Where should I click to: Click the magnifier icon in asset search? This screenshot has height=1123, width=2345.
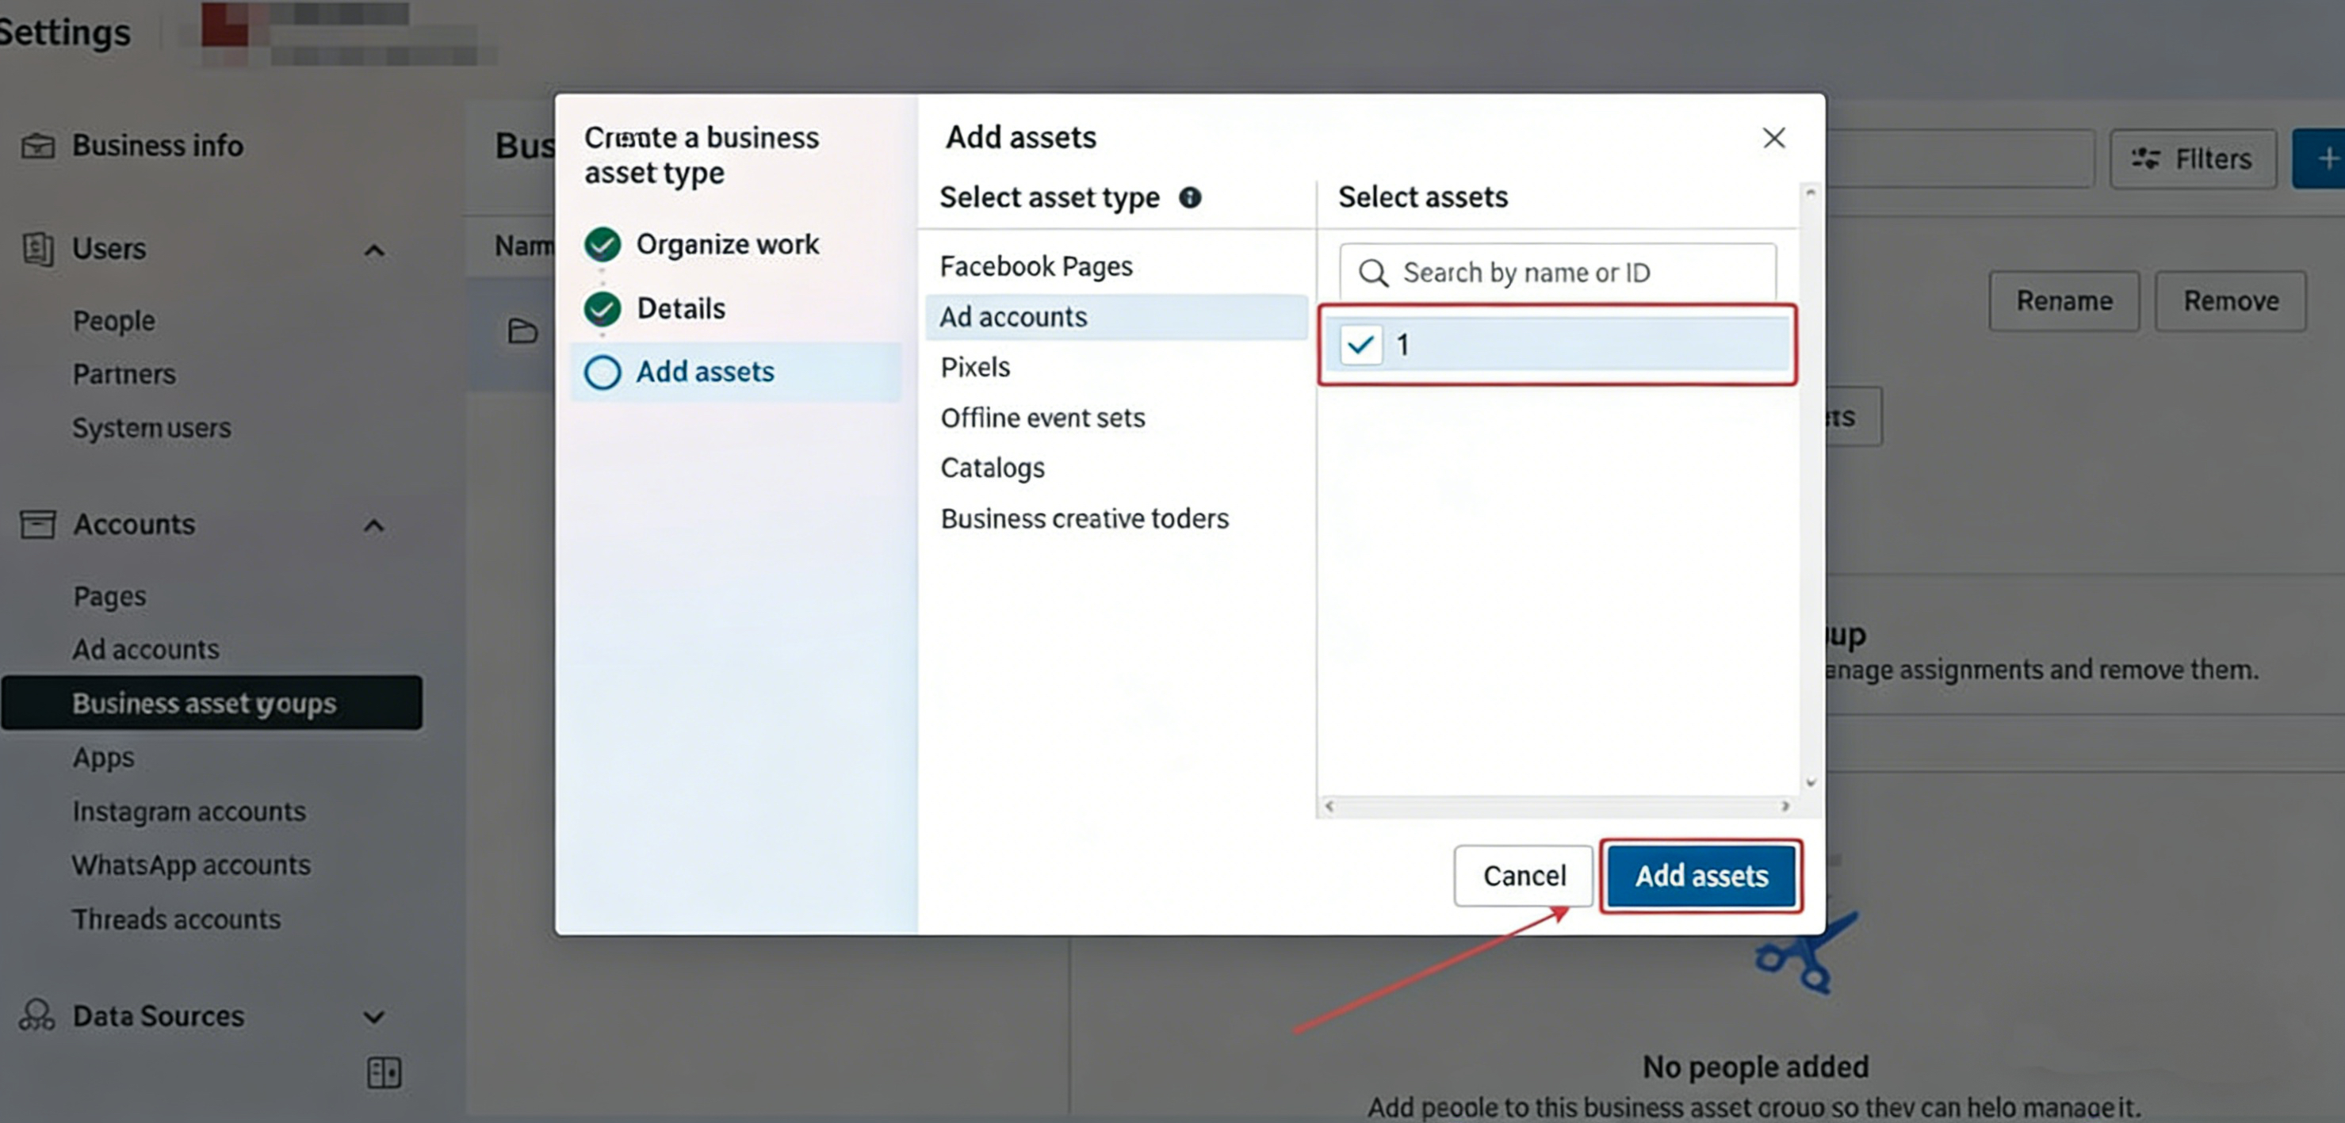tap(1373, 272)
